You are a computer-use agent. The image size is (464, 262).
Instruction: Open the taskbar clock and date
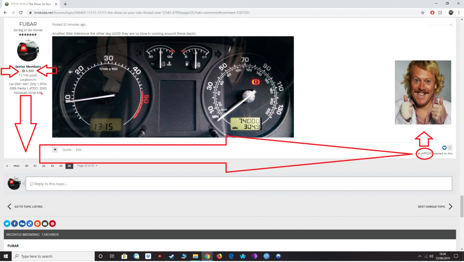pyautogui.click(x=442, y=256)
